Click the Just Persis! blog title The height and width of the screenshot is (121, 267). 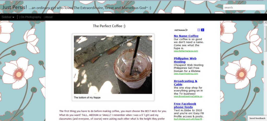pos(15,7)
